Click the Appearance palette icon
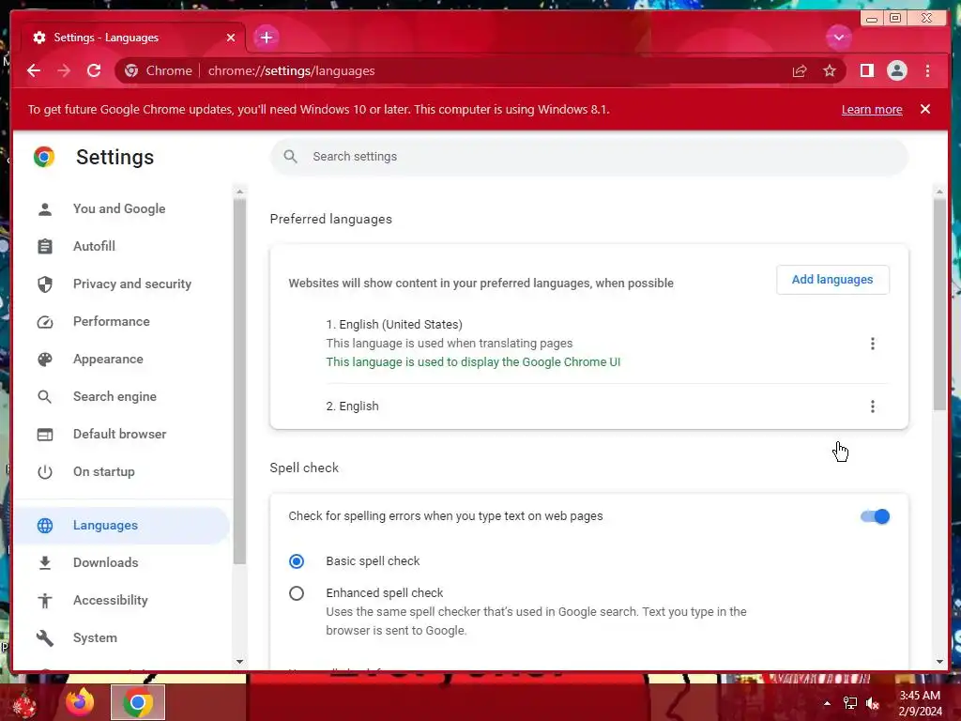This screenshot has width=961, height=721. (45, 360)
